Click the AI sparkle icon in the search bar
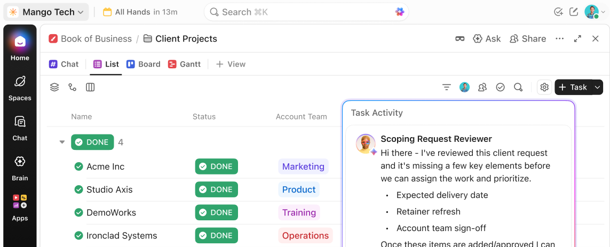Viewport: 610px width, 247px height. [x=400, y=12]
